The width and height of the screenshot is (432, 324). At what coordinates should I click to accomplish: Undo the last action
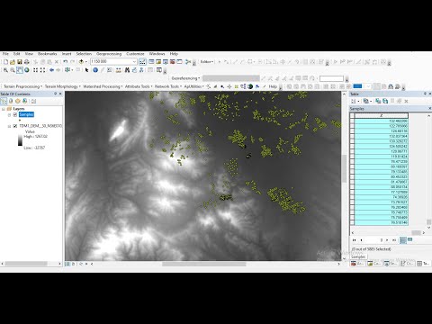click(65, 62)
